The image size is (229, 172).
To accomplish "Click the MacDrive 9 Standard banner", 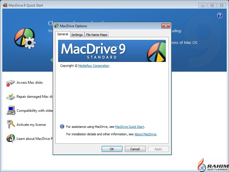I will [x=112, y=51].
